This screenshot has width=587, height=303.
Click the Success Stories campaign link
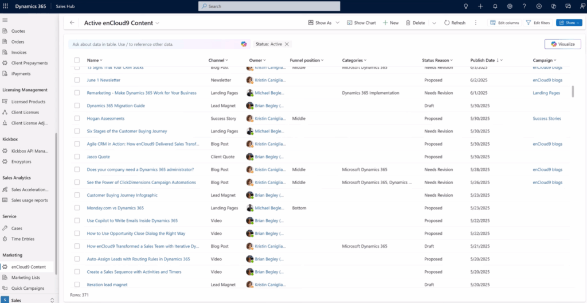point(547,118)
